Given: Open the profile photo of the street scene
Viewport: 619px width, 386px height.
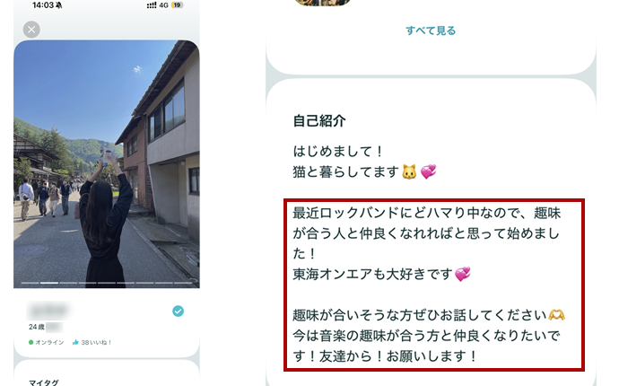Looking at the screenshot, I should click(107, 163).
